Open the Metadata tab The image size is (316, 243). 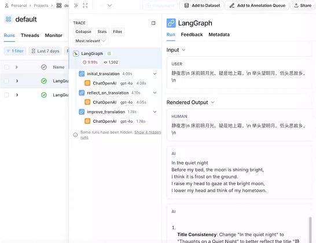219,35
